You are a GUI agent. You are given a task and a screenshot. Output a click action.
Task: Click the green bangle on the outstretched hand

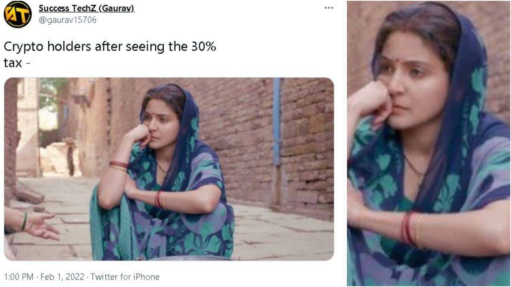click(24, 222)
